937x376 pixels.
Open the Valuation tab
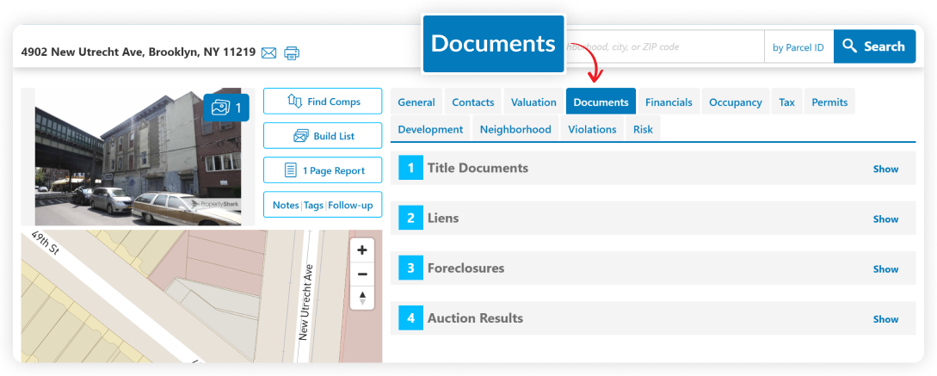coord(533,102)
